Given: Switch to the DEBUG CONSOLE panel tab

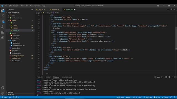Looking at the screenshot, I should 67,77.
